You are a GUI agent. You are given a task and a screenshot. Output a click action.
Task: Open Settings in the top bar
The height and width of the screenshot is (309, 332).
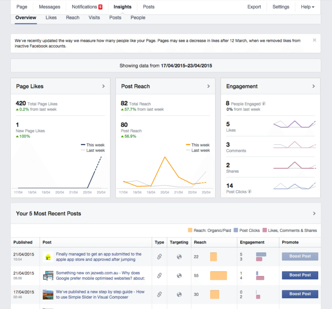[x=281, y=7]
